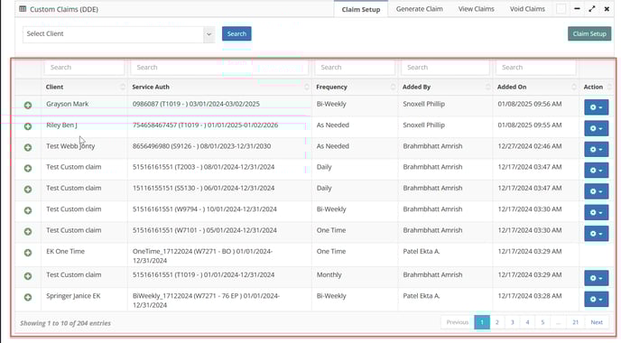Sort by Frequency column
The image size is (621, 343).
tap(355, 87)
